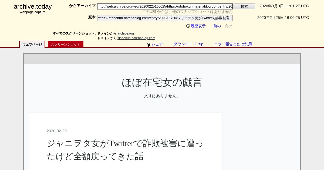Screen dimensions: 324x170
Task: Select the archive date 2020年3月9日 11:01:27 UTC
Action: pyautogui.click(x=284, y=6)
